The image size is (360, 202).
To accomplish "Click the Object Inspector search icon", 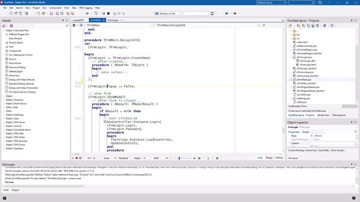I will click(355, 132).
